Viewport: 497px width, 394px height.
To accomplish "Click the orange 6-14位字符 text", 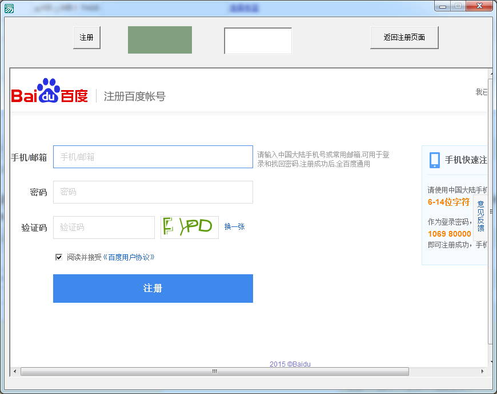I will [448, 202].
